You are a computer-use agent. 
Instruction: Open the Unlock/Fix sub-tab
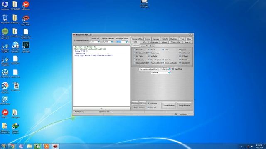coord(145,46)
